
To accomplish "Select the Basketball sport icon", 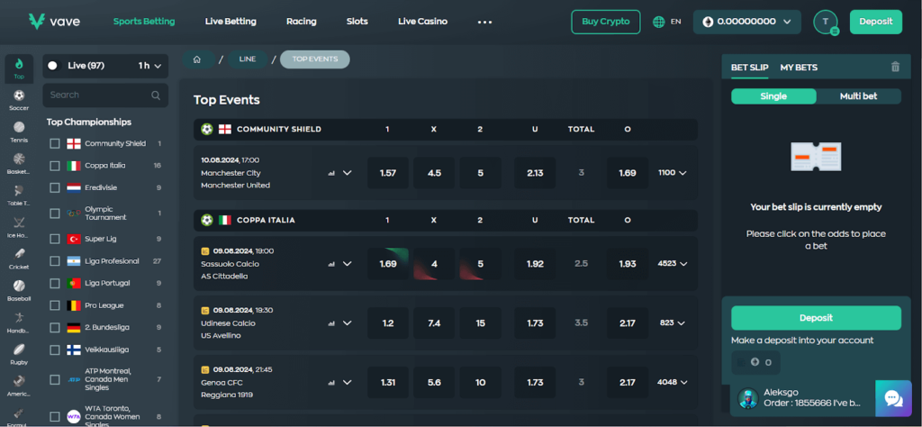I will [x=19, y=159].
